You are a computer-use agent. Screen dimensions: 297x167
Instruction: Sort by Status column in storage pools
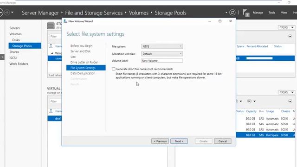tap(278, 46)
